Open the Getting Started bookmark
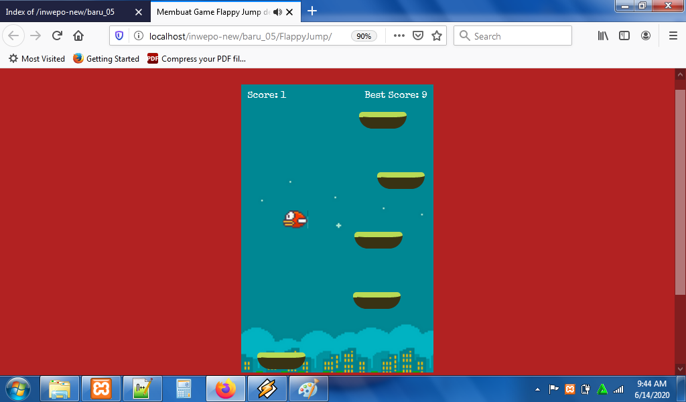The image size is (686, 402). [x=106, y=59]
